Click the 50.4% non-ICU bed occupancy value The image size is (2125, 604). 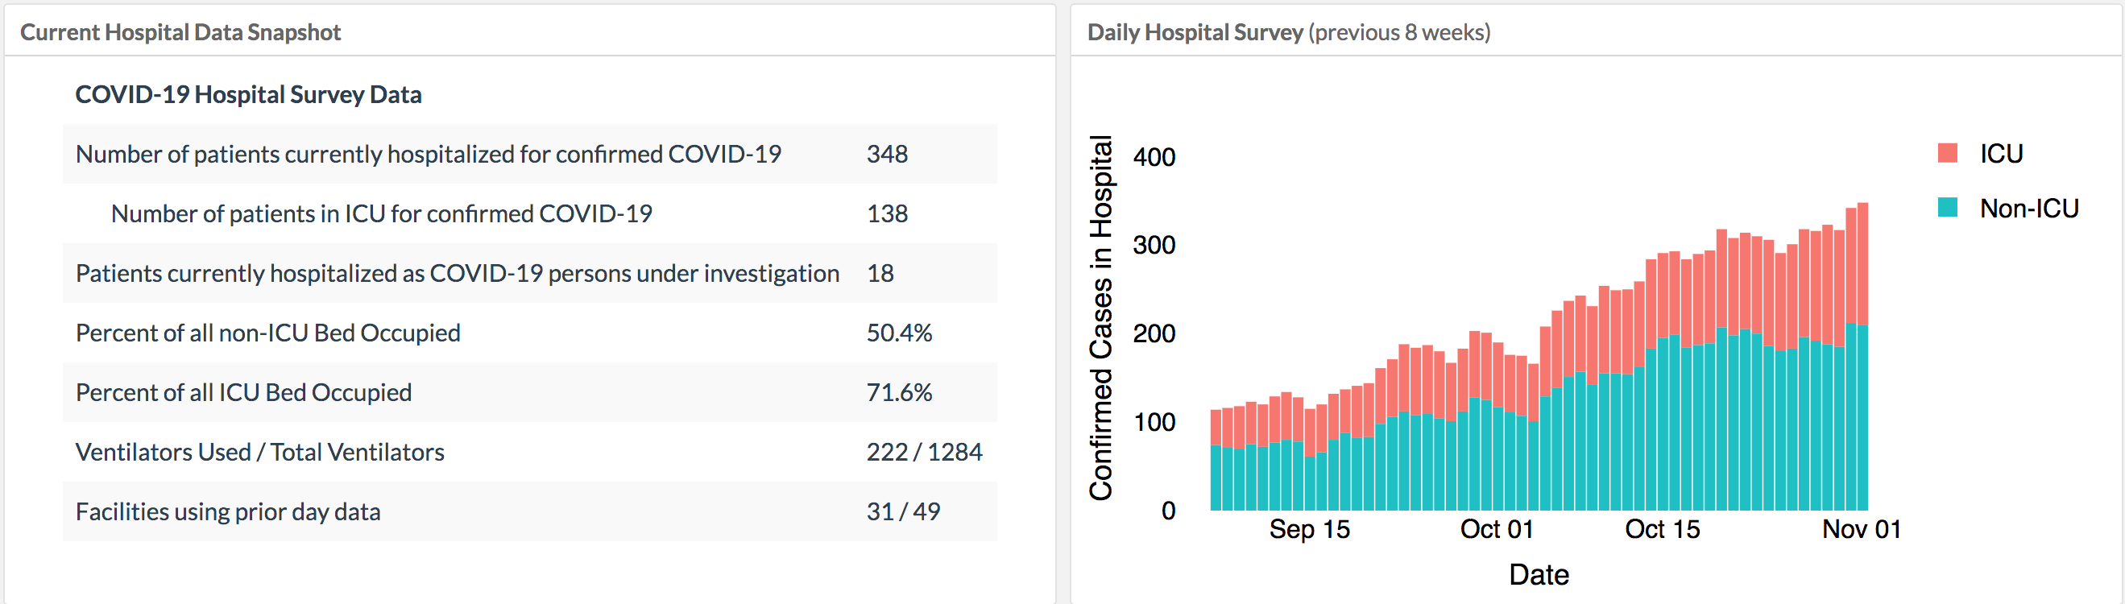click(898, 333)
